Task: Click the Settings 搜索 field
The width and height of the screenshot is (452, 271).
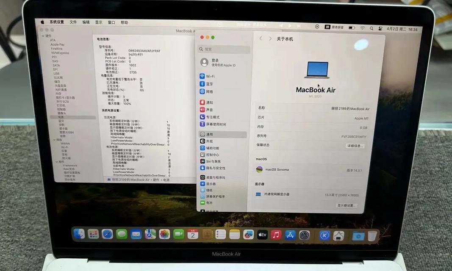Action: [x=224, y=49]
